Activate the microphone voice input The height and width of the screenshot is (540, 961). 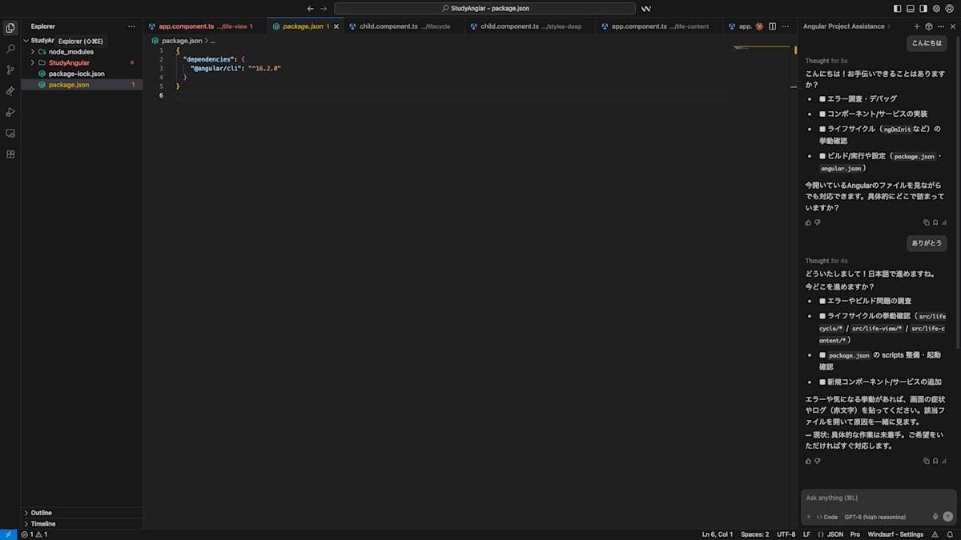(x=935, y=517)
